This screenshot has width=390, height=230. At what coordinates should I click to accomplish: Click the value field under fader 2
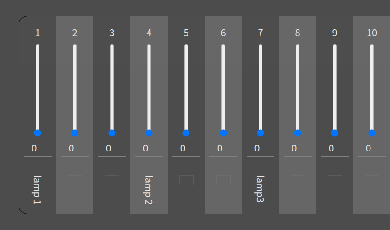[x=75, y=149]
